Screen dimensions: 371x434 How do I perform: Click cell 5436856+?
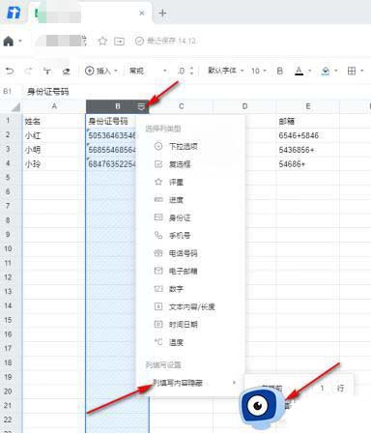308,150
